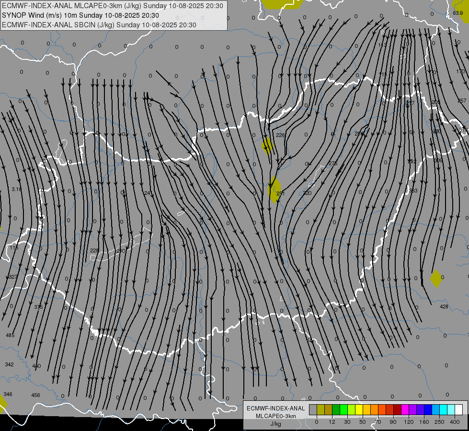Click the legend tick label '250'
Viewport: 469px width, 431px height.
click(x=439, y=422)
